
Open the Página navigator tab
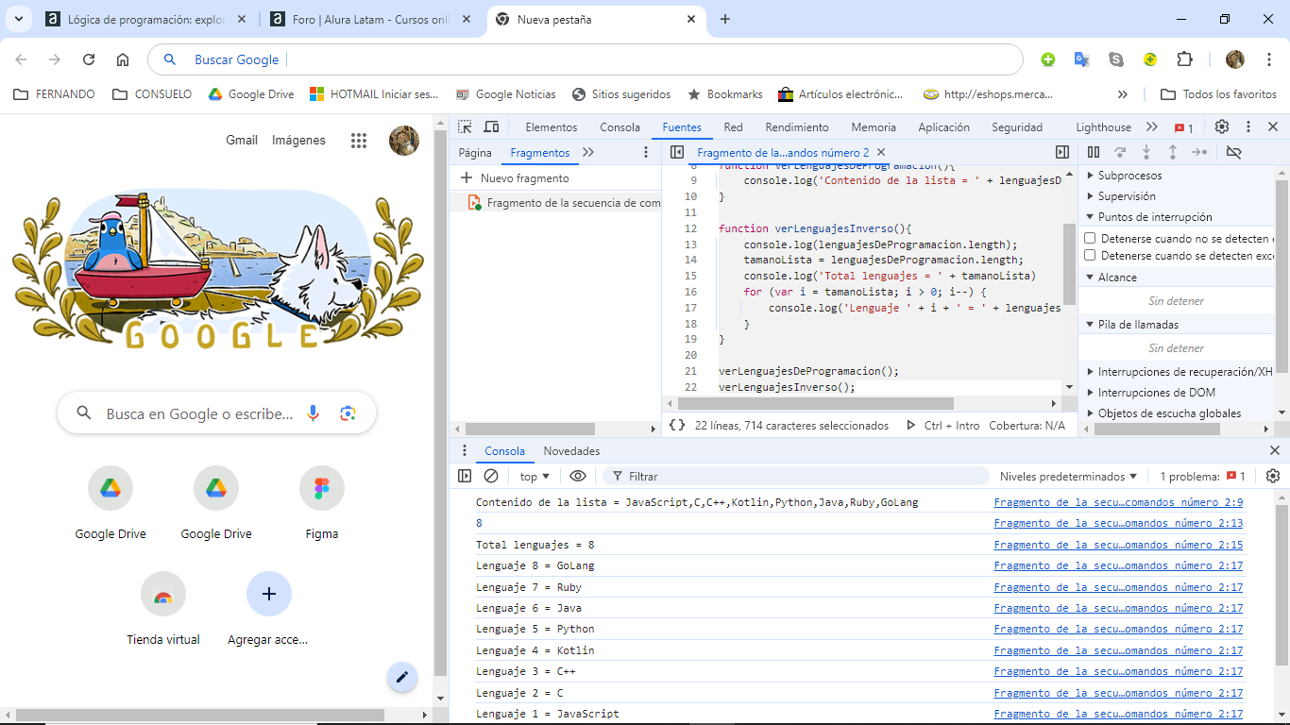click(475, 152)
